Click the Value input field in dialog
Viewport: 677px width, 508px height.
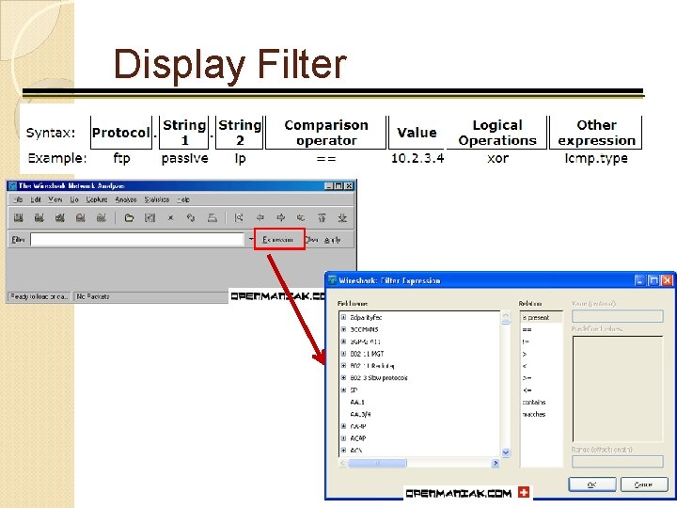(x=618, y=316)
